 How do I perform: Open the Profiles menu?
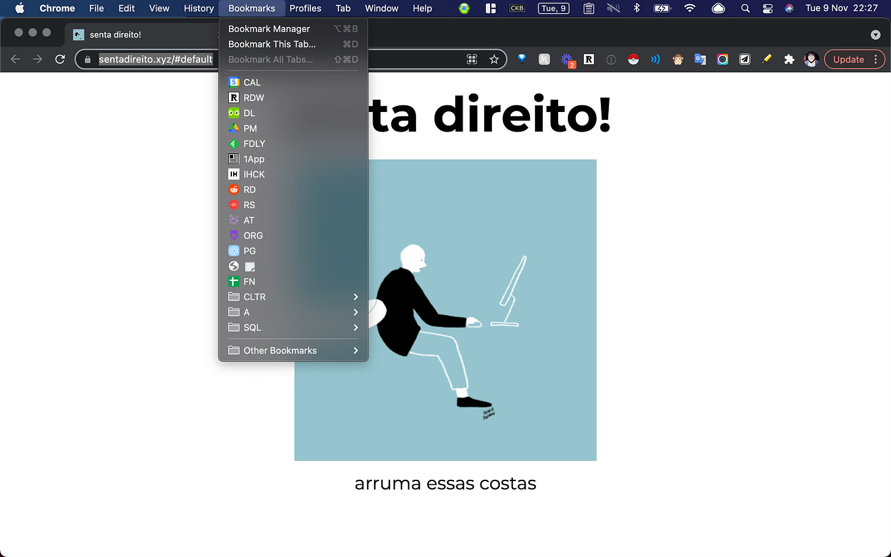coord(305,8)
